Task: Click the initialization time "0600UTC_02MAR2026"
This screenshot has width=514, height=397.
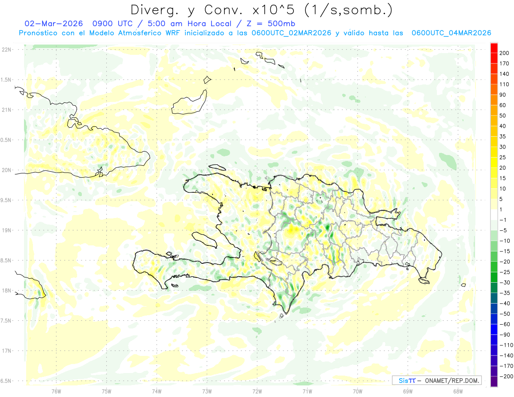Action: [292, 33]
